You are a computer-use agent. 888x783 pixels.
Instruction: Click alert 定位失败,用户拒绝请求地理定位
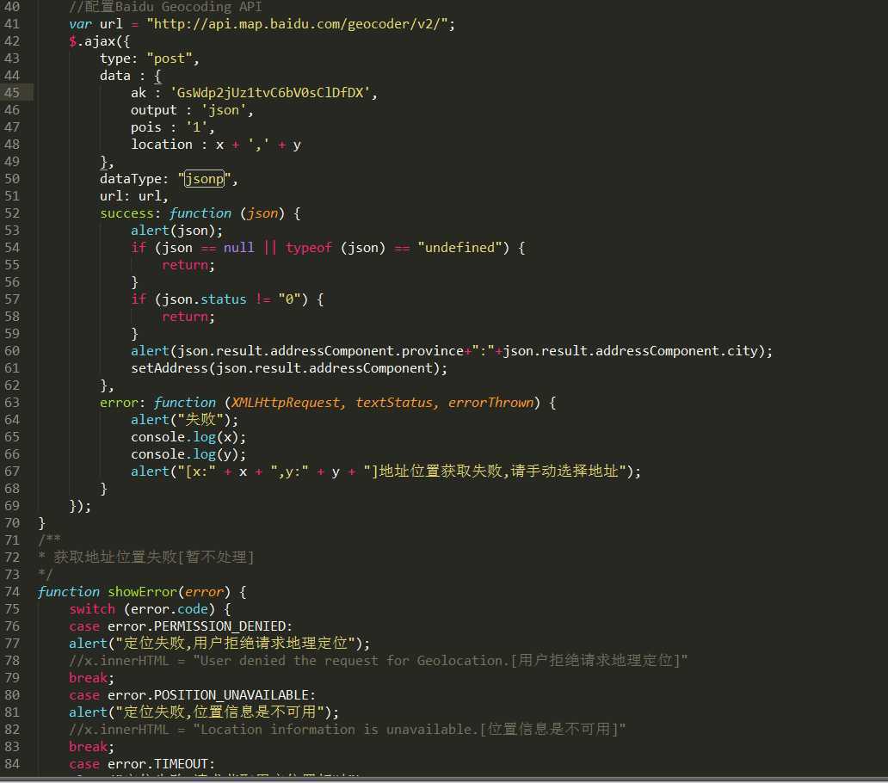219,643
